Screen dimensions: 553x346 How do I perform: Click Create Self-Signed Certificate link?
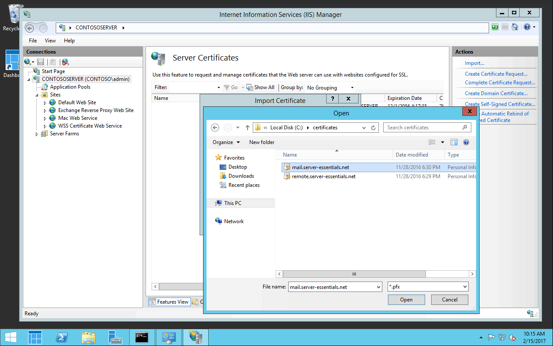[x=500, y=104]
